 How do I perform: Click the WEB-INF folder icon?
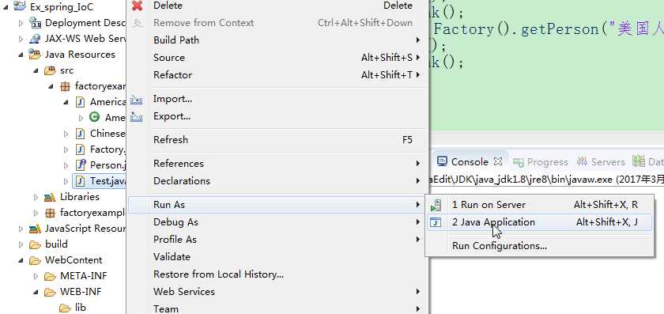pos(50,292)
